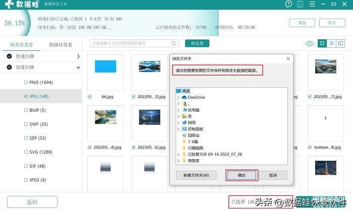Open the help question-mark icon

(288, 4)
